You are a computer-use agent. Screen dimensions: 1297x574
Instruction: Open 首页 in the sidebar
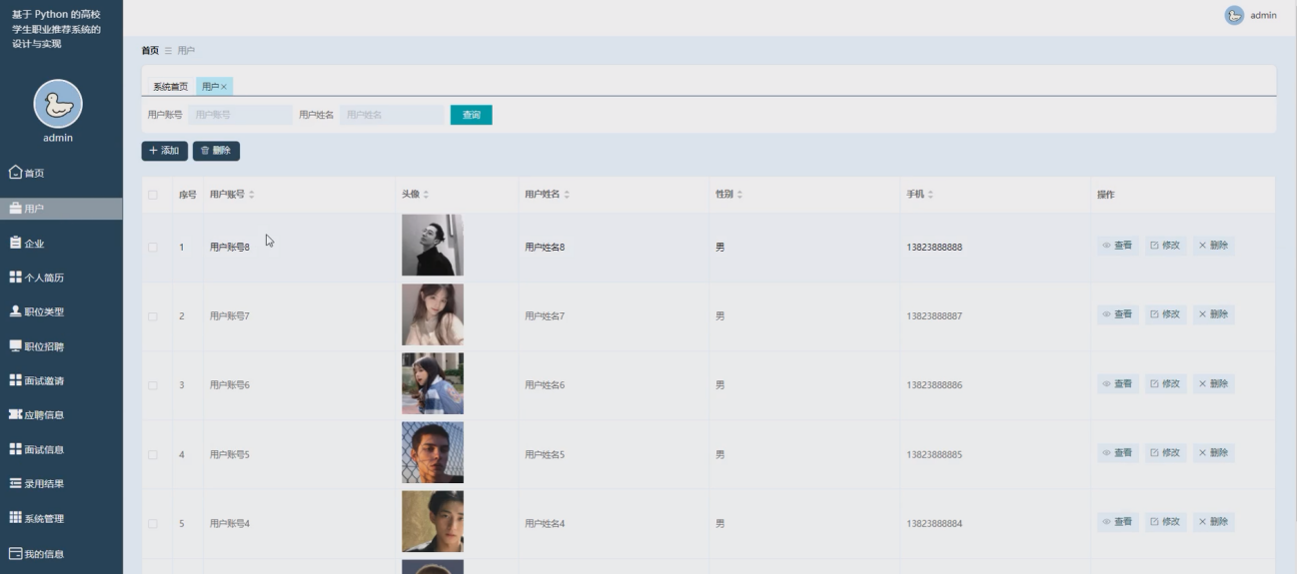click(61, 173)
